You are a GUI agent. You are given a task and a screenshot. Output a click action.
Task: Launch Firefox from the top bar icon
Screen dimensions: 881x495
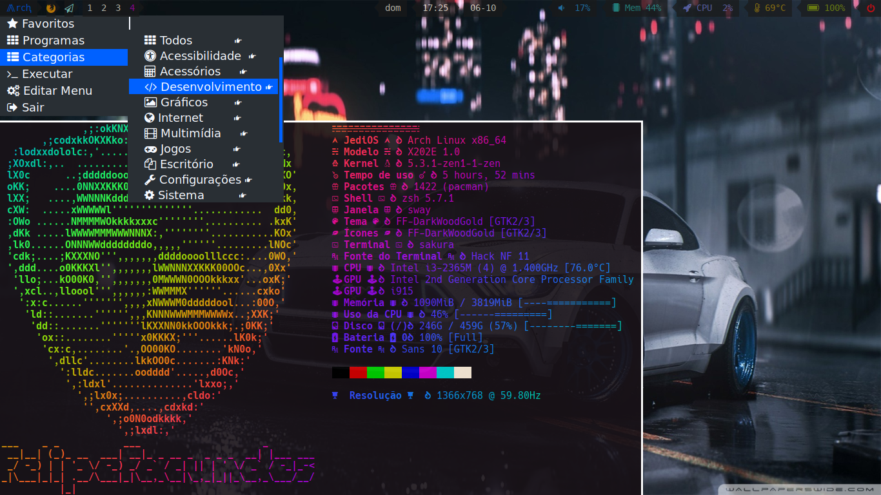(x=51, y=8)
